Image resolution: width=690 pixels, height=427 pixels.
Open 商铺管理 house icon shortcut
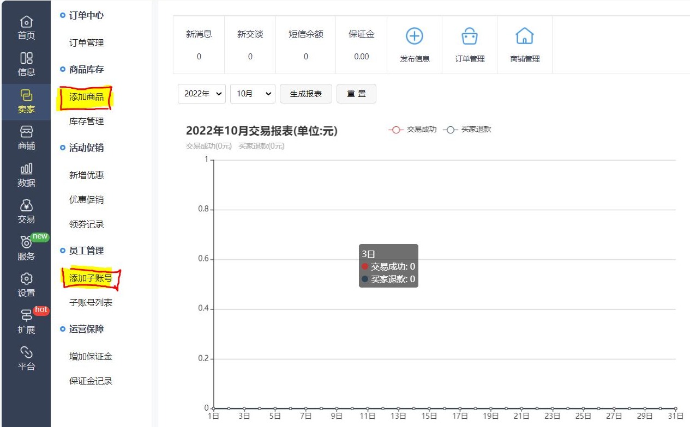[524, 36]
